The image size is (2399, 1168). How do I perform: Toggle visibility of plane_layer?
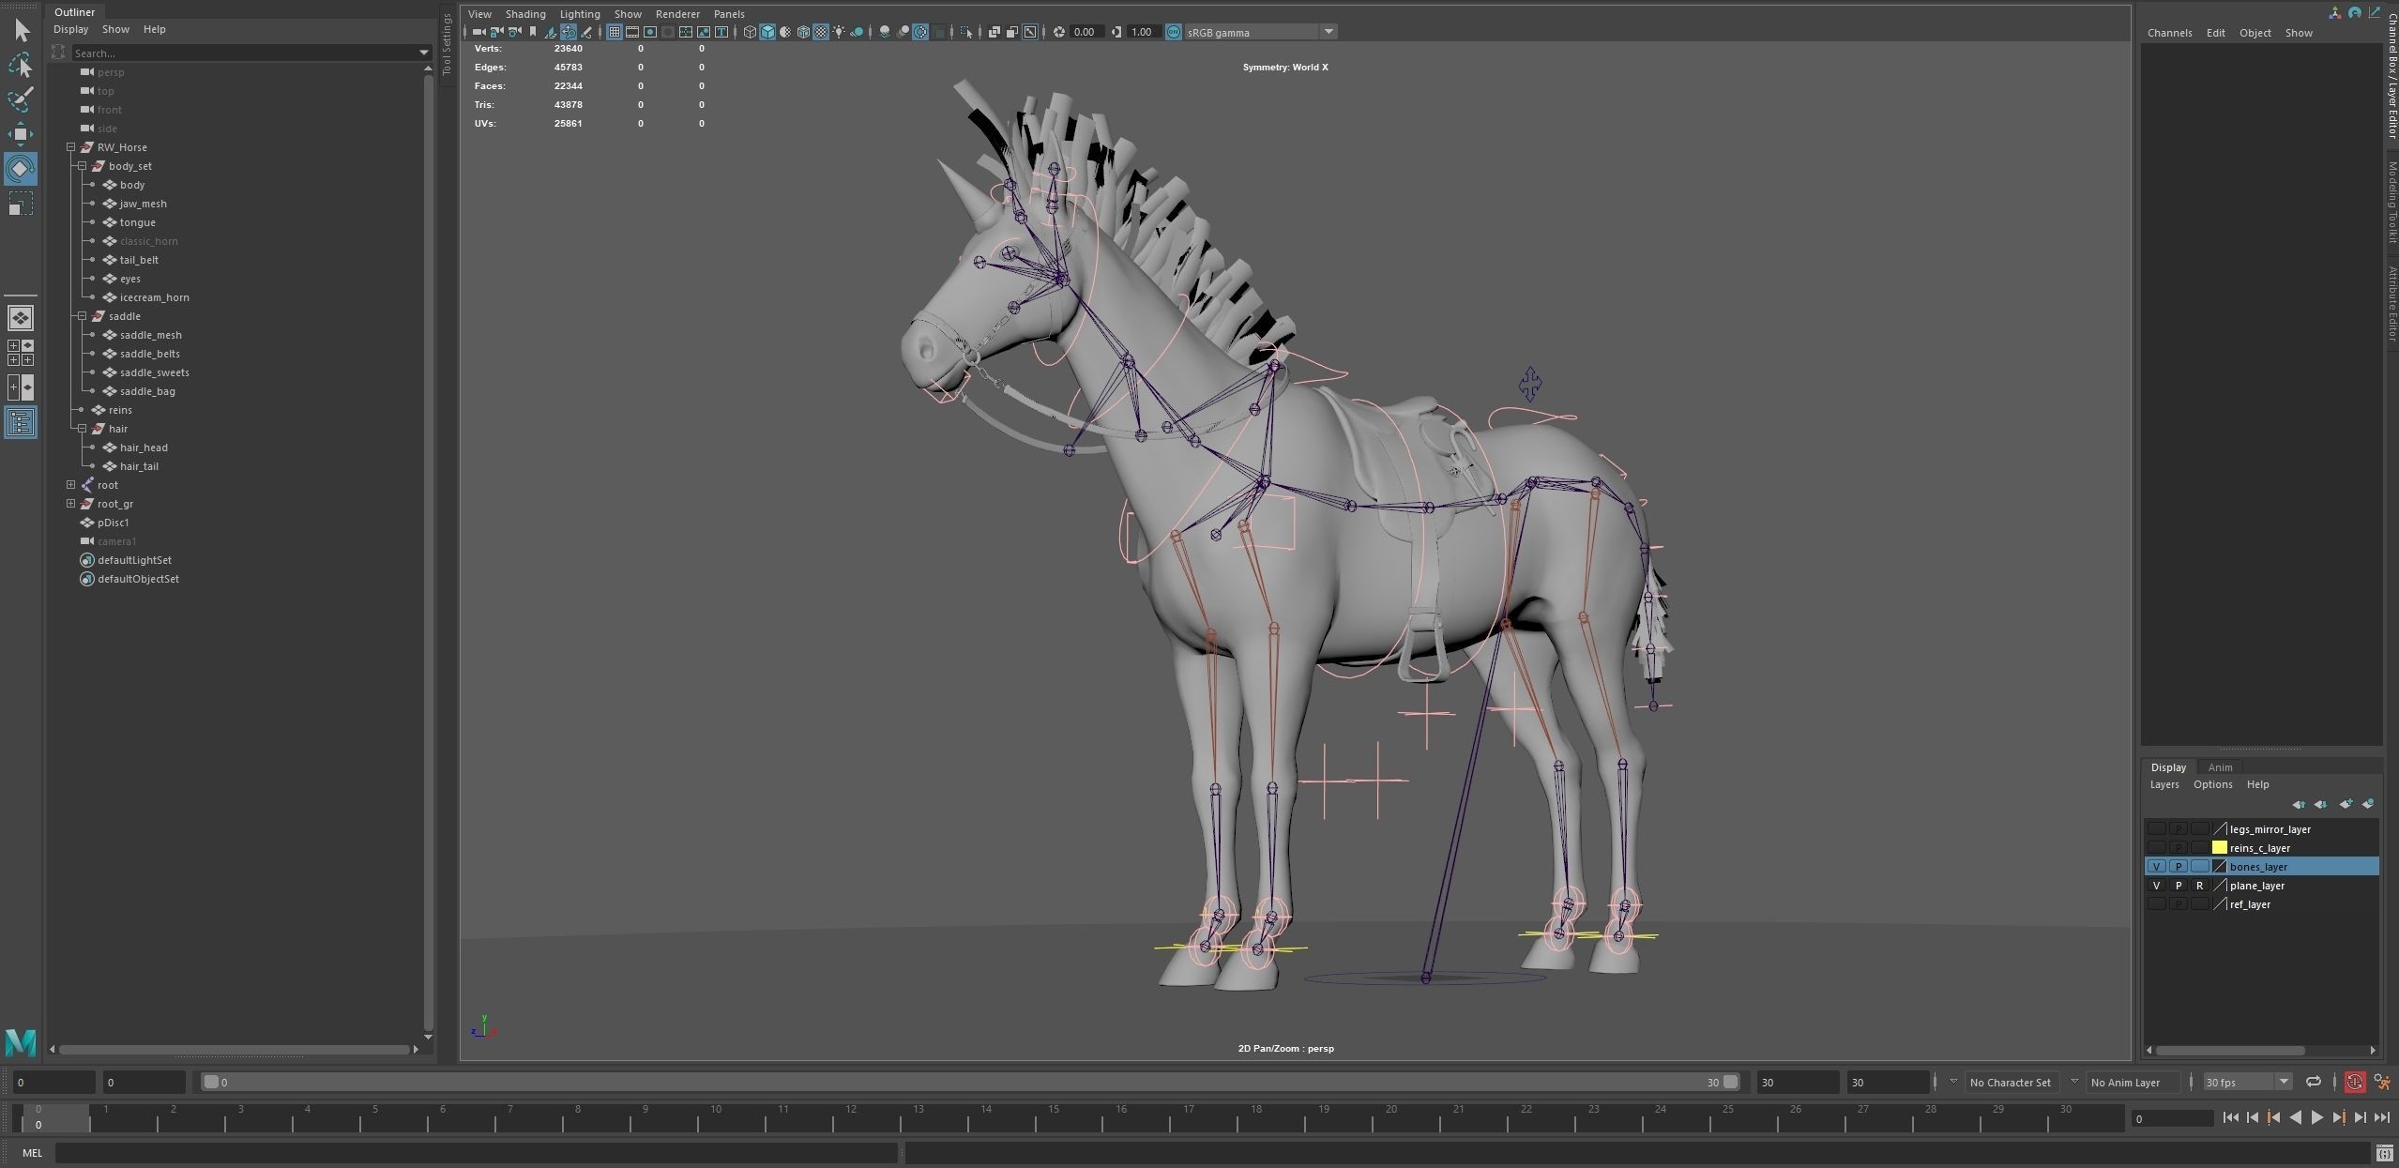coord(2156,886)
